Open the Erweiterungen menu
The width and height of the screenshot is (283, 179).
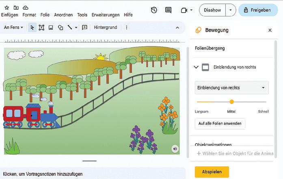coord(106,15)
